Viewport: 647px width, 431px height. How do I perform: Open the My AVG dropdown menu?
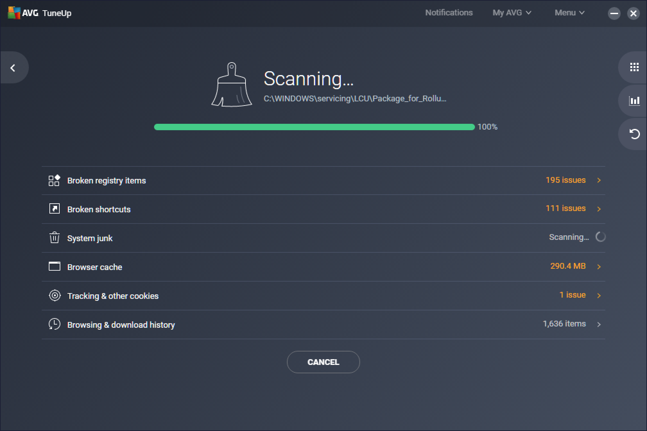(x=512, y=13)
